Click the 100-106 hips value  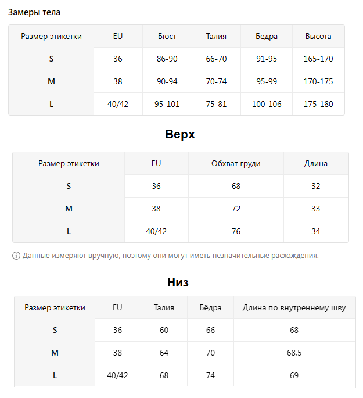click(x=267, y=104)
